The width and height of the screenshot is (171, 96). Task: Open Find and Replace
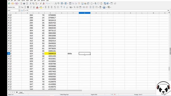click(x=56, y=3)
